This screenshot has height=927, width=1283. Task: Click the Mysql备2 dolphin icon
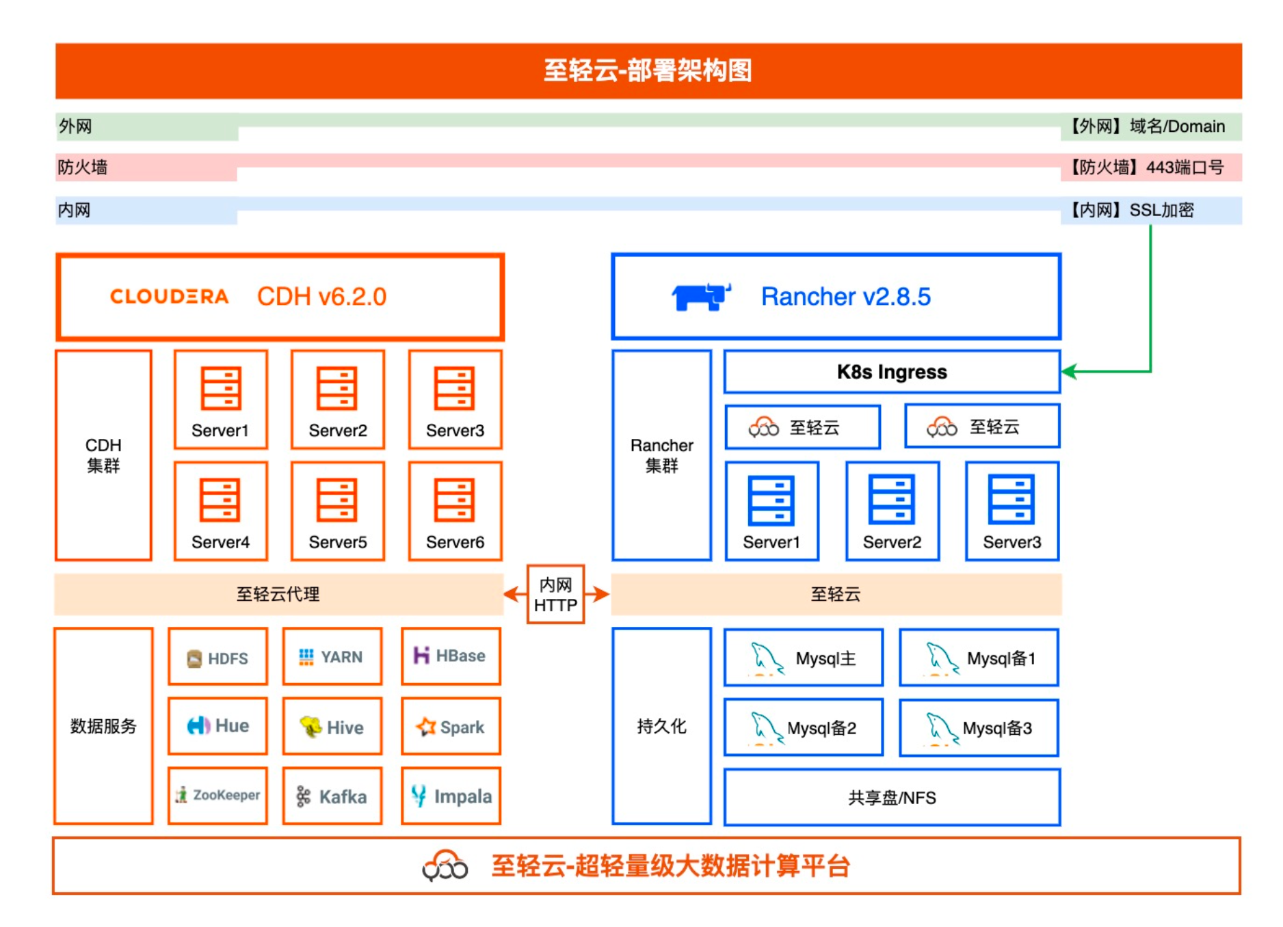click(x=766, y=728)
